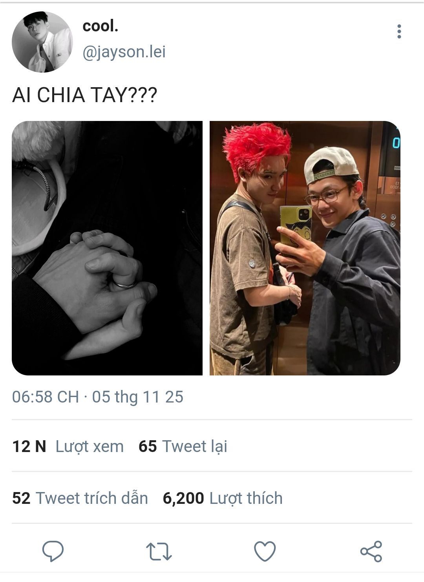Like the tweet with heart icon

click(265, 551)
